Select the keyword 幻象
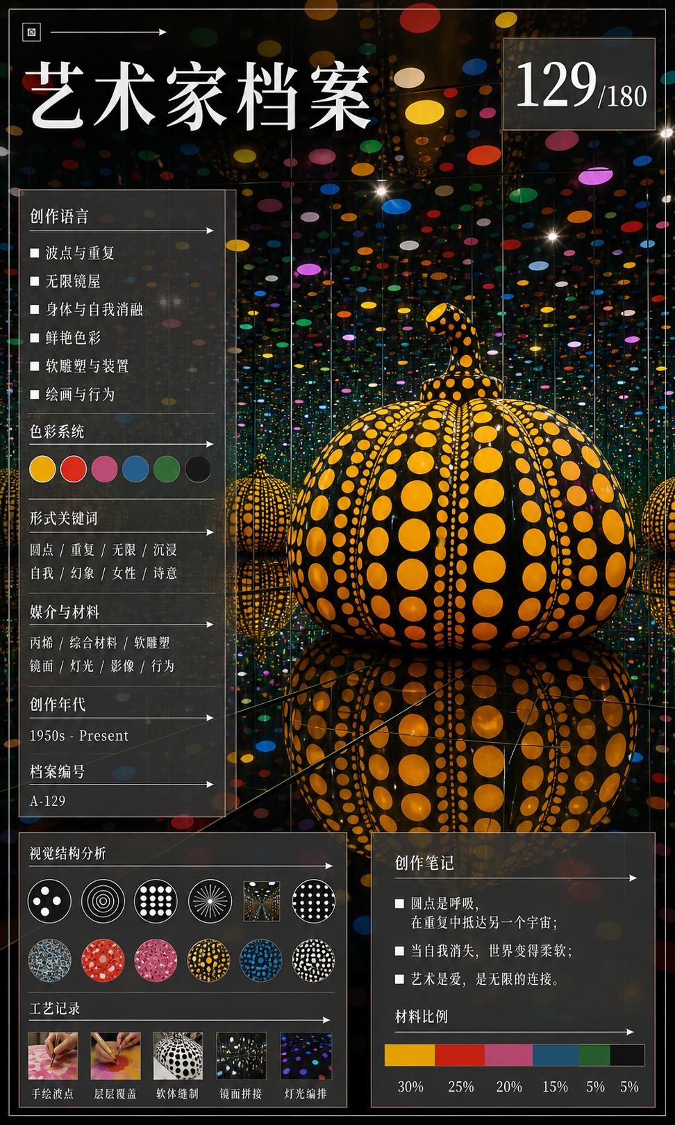This screenshot has height=1125, width=675. [x=83, y=573]
